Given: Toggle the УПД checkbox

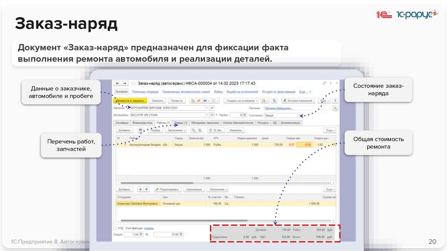Looking at the screenshot, I should pos(115,228).
